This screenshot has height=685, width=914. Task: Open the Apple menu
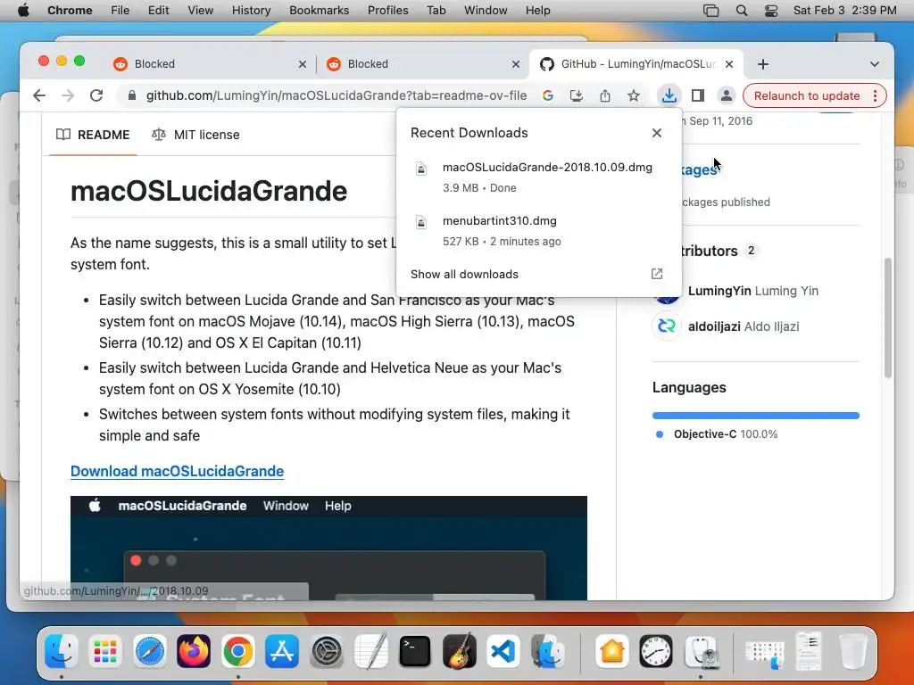(23, 11)
